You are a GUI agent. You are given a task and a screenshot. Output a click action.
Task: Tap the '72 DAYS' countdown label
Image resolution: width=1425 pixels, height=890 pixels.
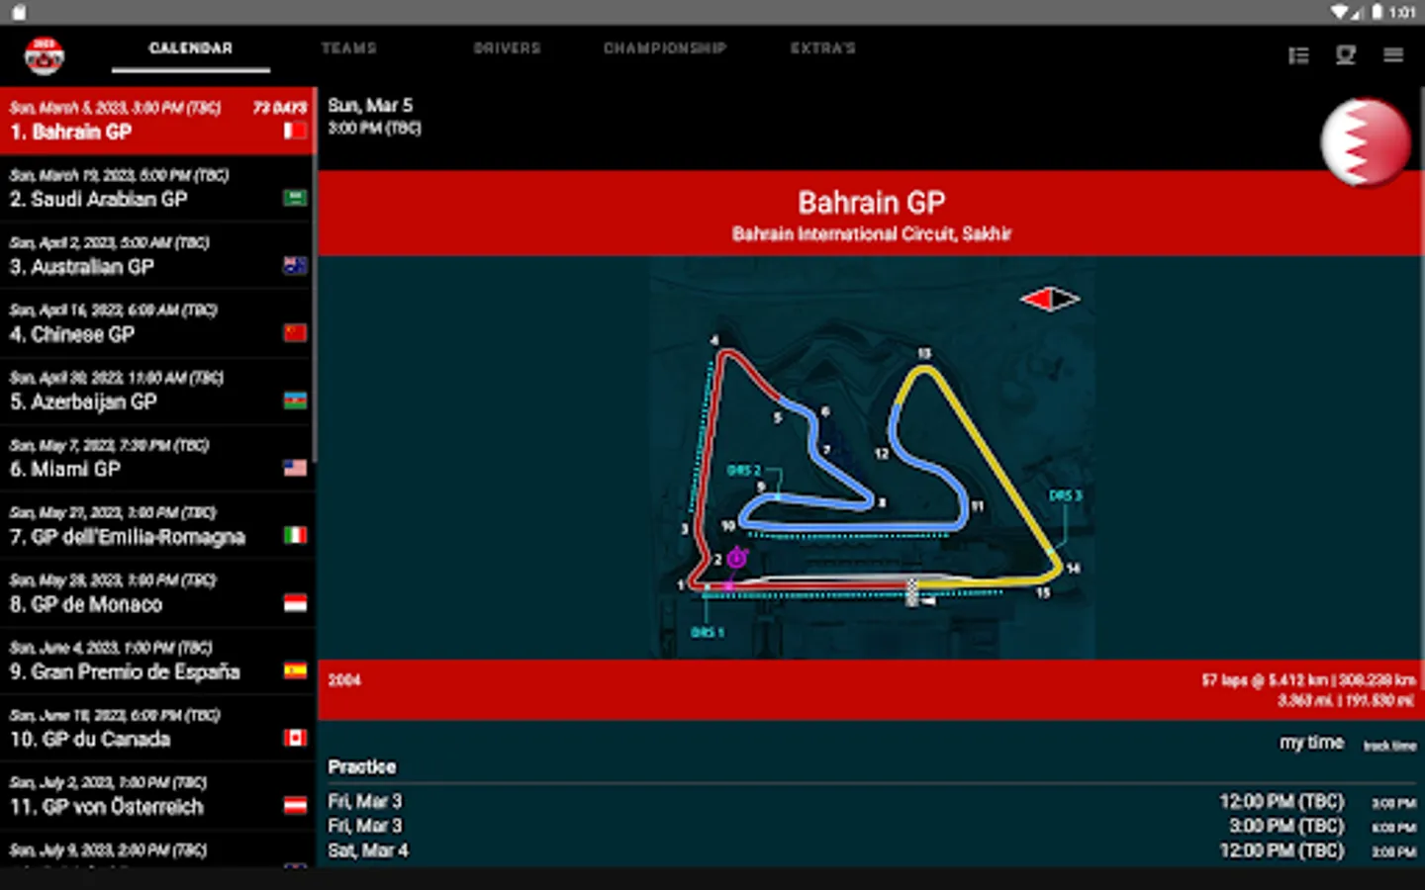pyautogui.click(x=279, y=108)
